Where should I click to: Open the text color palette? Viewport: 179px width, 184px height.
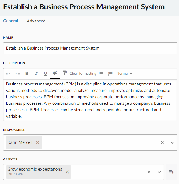55,73
